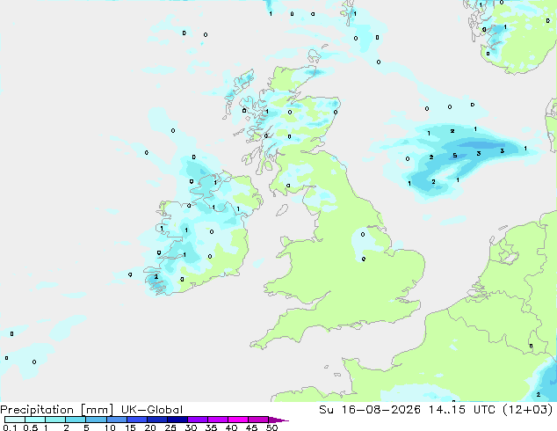Click the '0.5' legend scale label
This screenshot has height=431, width=557.
[x=31, y=427]
